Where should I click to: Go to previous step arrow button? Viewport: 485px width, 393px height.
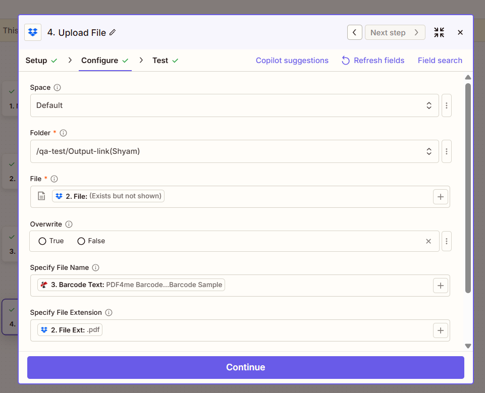click(354, 33)
